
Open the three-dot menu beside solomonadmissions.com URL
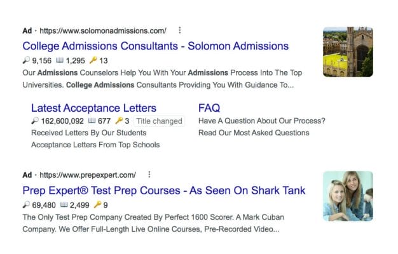180,30
